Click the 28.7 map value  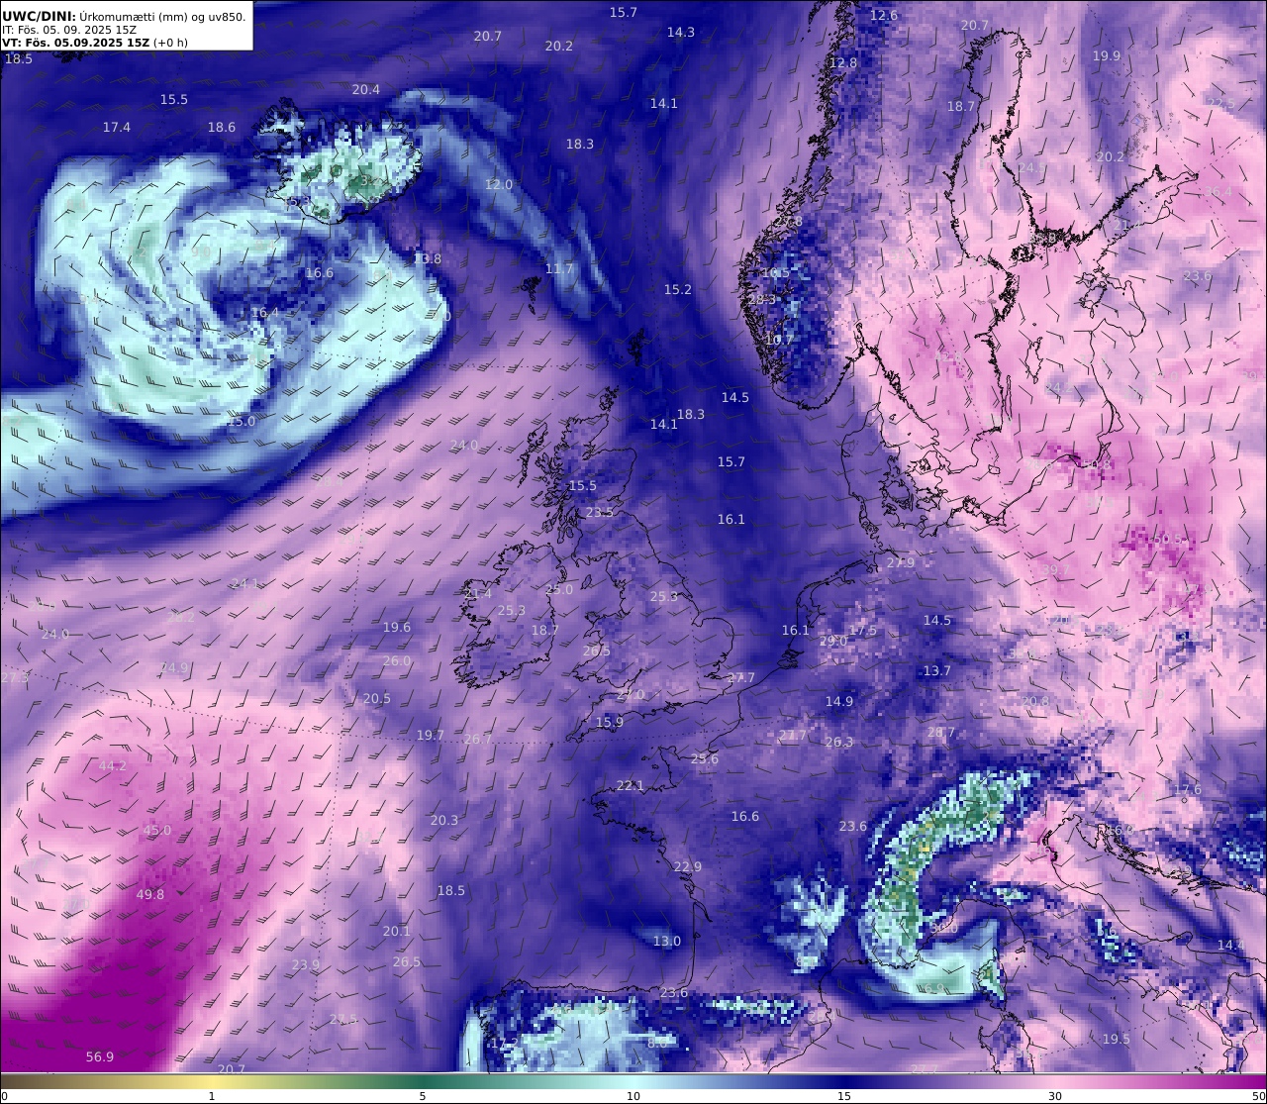coord(941,733)
